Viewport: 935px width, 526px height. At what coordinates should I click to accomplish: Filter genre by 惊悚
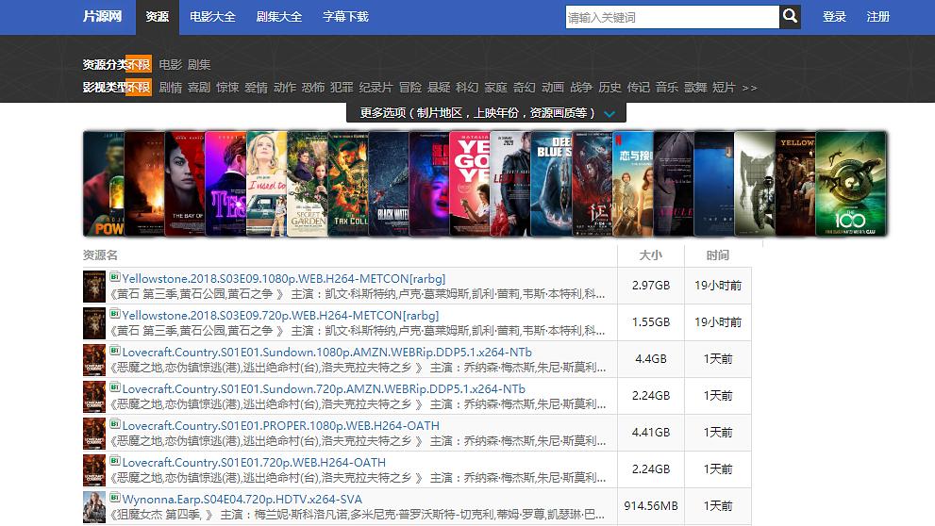pos(227,88)
